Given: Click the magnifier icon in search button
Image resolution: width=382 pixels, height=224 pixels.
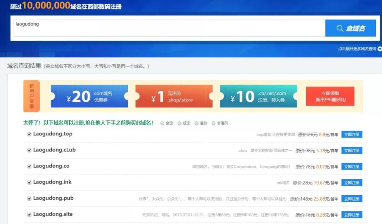Looking at the screenshot, I should coord(340,28).
